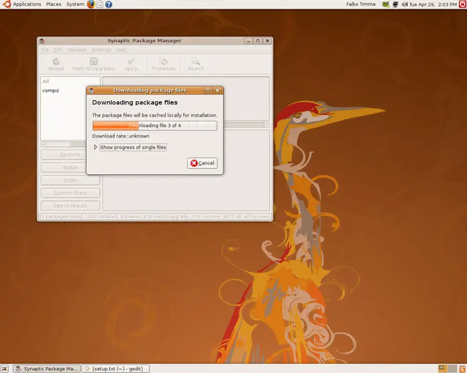Click the Search toolbar icon in Synaptic

click(x=196, y=61)
